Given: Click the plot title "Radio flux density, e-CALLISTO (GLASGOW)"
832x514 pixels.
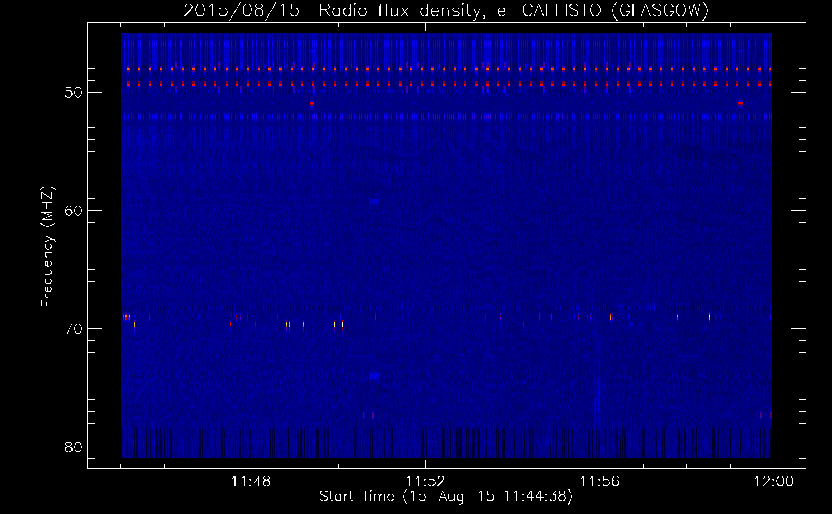Looking at the screenshot, I should [x=514, y=10].
